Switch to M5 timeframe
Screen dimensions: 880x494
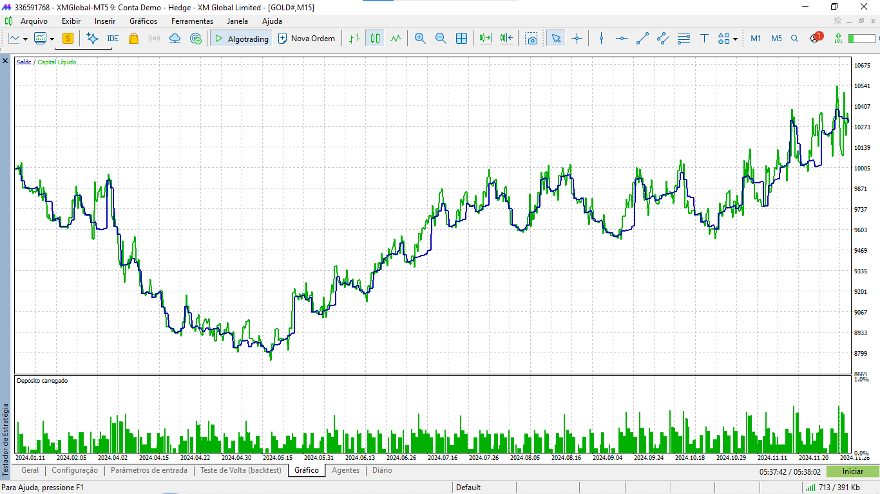coord(776,39)
